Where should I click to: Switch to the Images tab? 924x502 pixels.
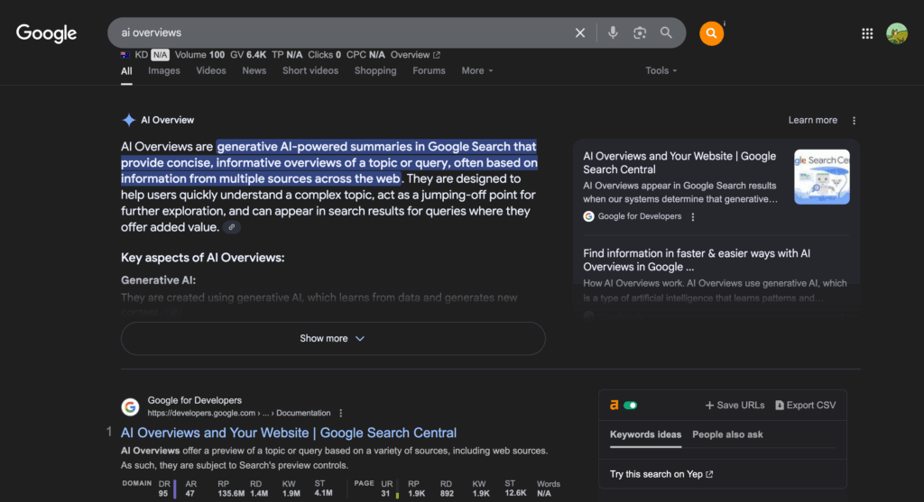pyautogui.click(x=164, y=70)
